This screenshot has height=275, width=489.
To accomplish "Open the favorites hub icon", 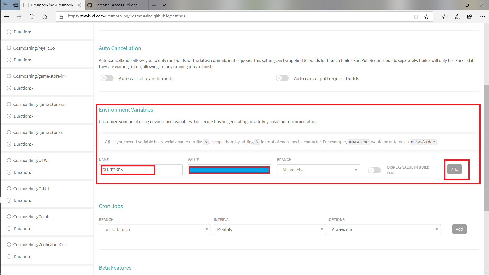I will click(x=444, y=17).
